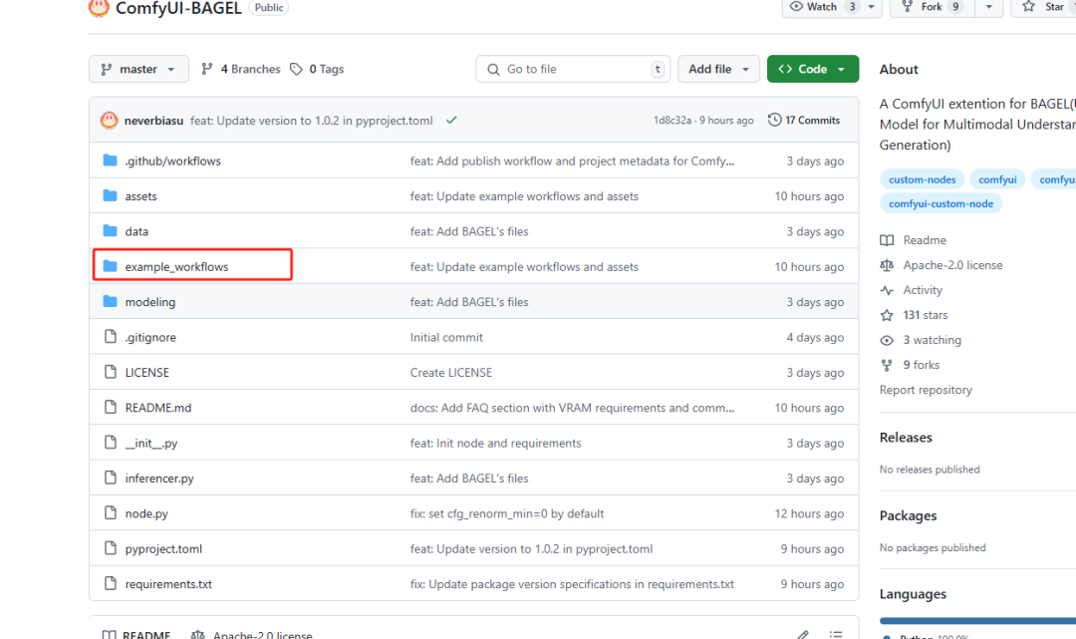Open the green Code dropdown button

coord(813,70)
